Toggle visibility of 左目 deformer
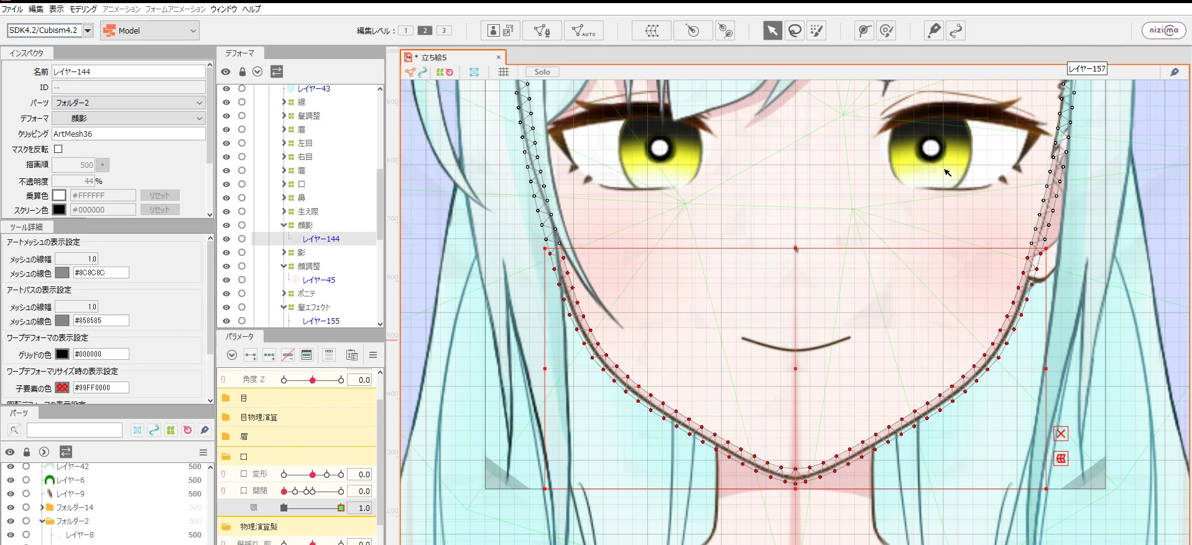The image size is (1192, 545). [226, 143]
